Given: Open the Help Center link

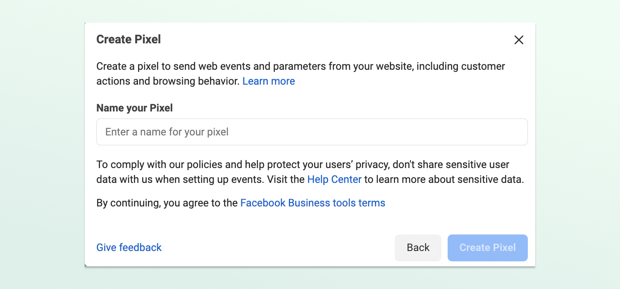Looking at the screenshot, I should tap(334, 180).
